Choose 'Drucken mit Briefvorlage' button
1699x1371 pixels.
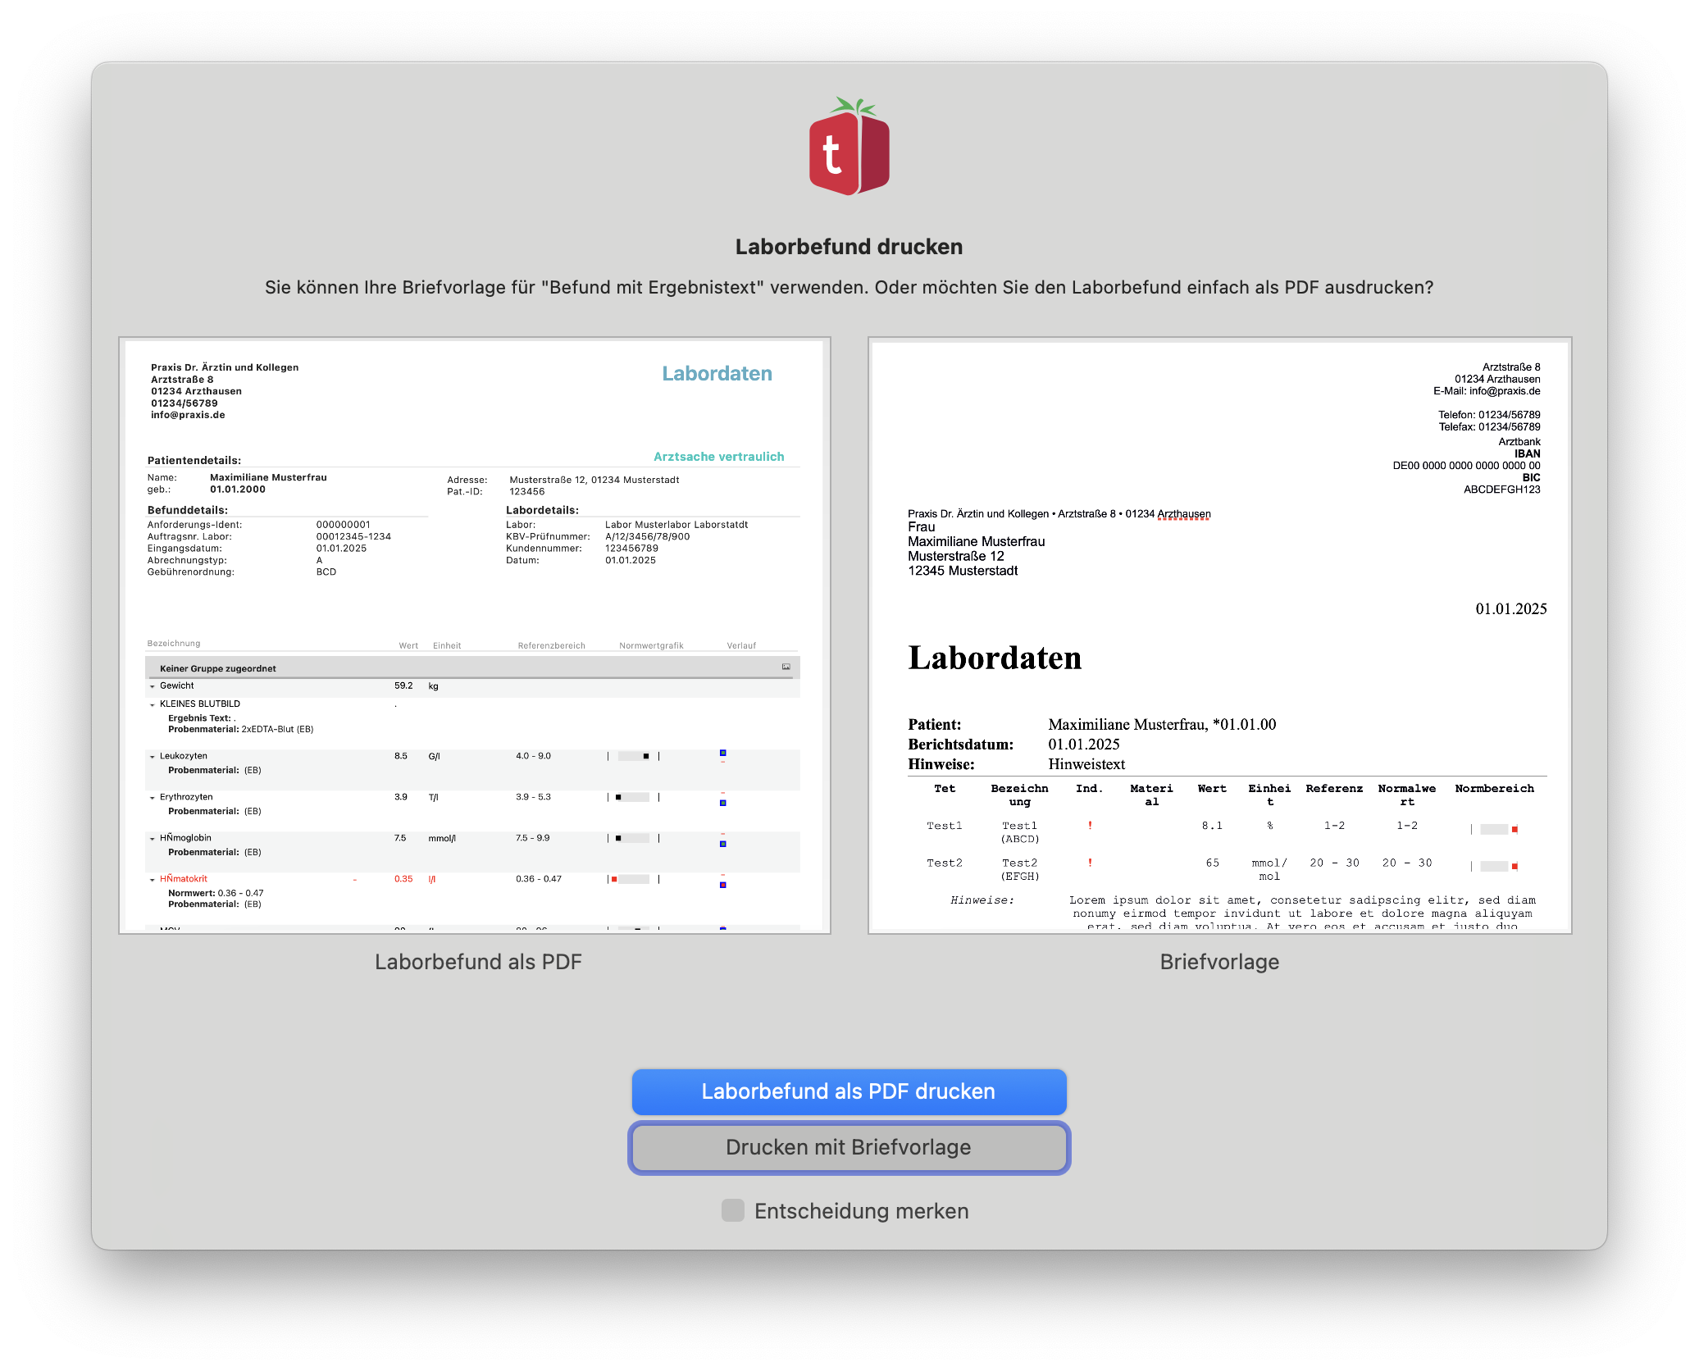[x=849, y=1147]
